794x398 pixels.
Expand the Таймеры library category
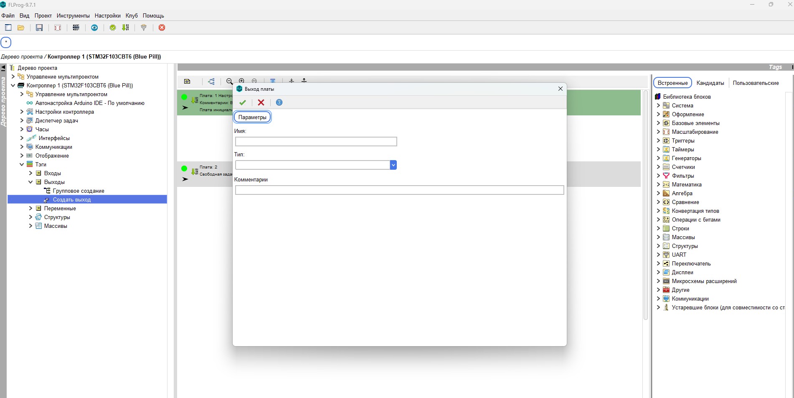pos(658,149)
